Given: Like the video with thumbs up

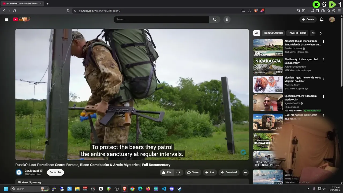Looking at the screenshot, I should (167, 172).
